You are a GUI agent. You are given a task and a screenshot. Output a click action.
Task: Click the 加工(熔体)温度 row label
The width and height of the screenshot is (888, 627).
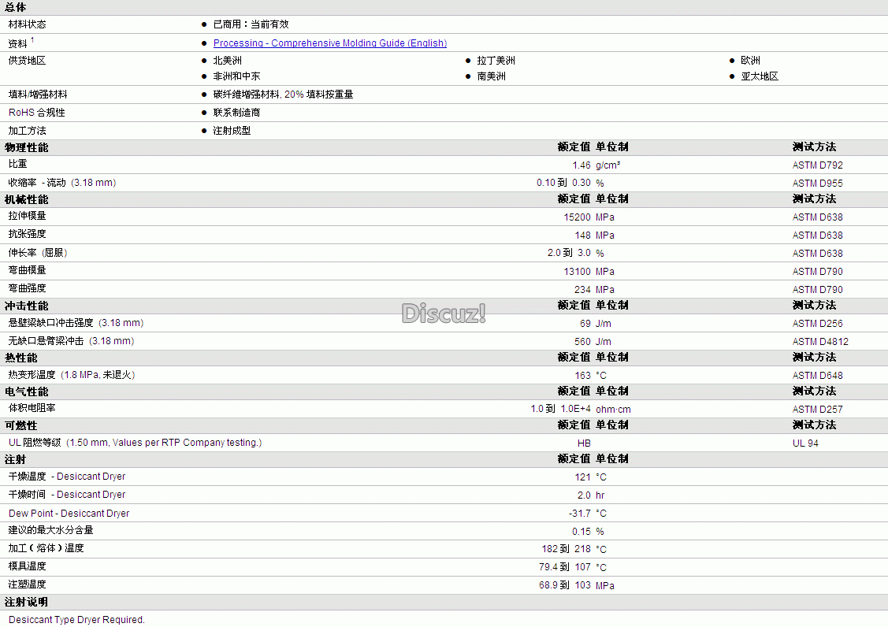pos(46,549)
